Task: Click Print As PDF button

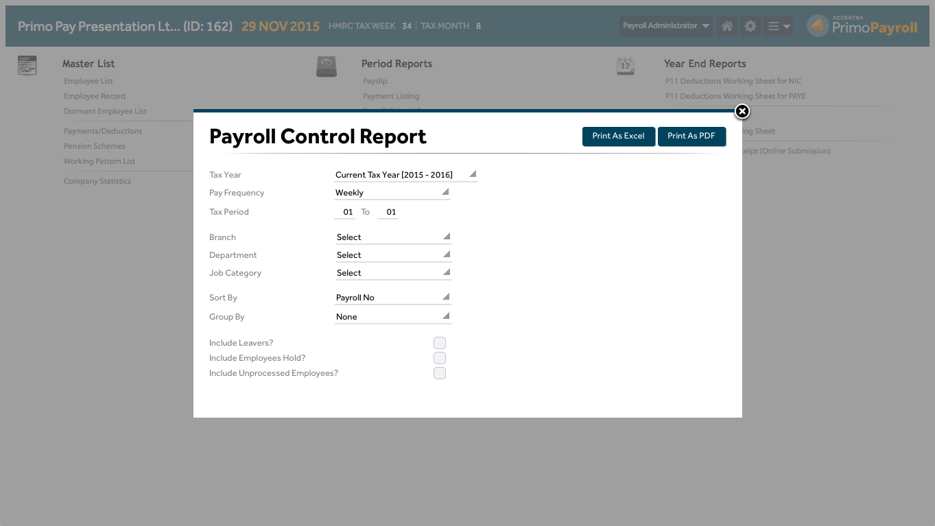Action: pos(691,136)
